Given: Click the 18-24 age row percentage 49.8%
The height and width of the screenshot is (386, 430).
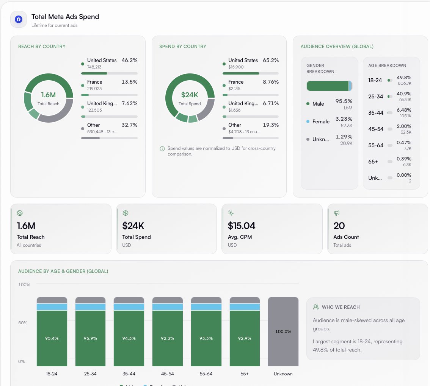Looking at the screenshot, I should tap(404, 78).
